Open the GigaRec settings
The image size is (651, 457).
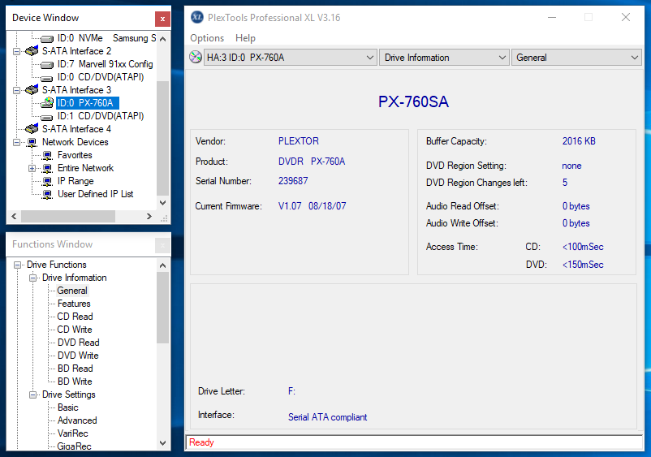[x=75, y=446]
